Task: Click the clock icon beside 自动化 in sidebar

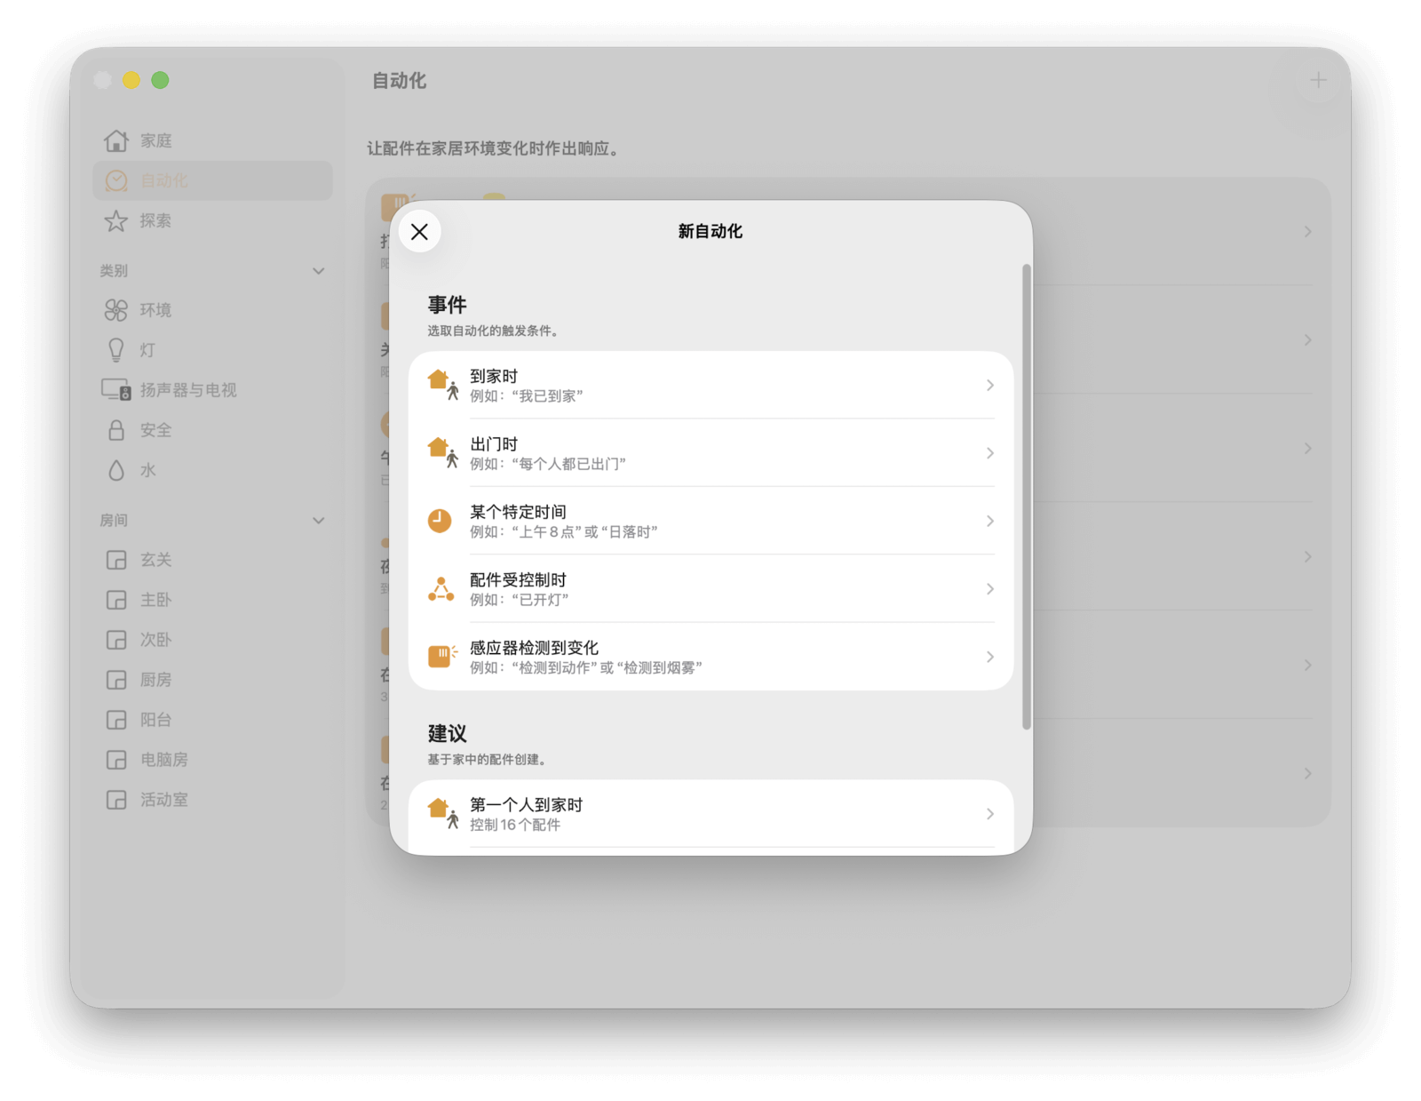Action: (x=116, y=180)
